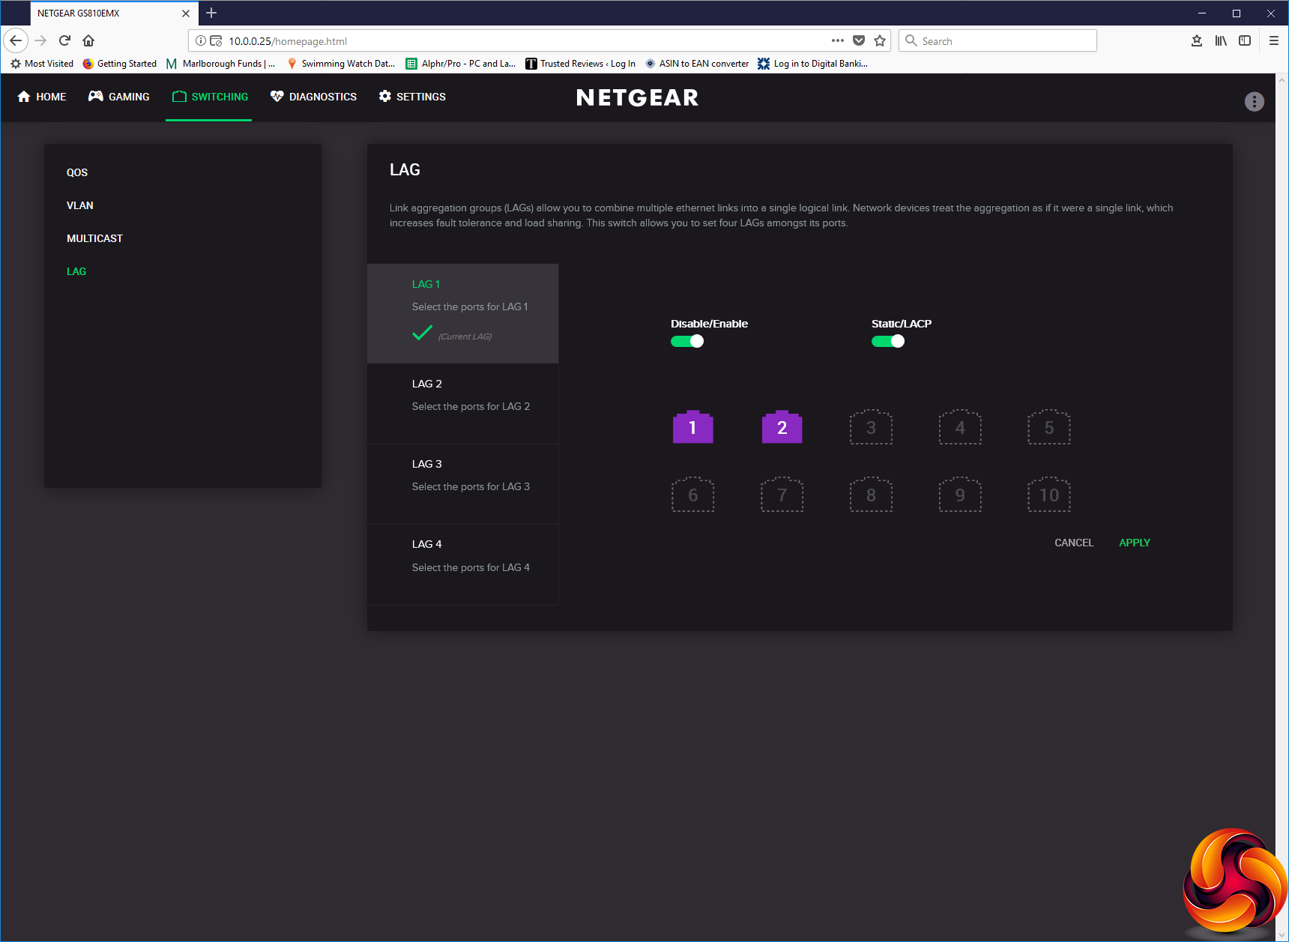Open Marlborough Funds bookmark
Screen dimensions: 1289x942
tap(221, 64)
